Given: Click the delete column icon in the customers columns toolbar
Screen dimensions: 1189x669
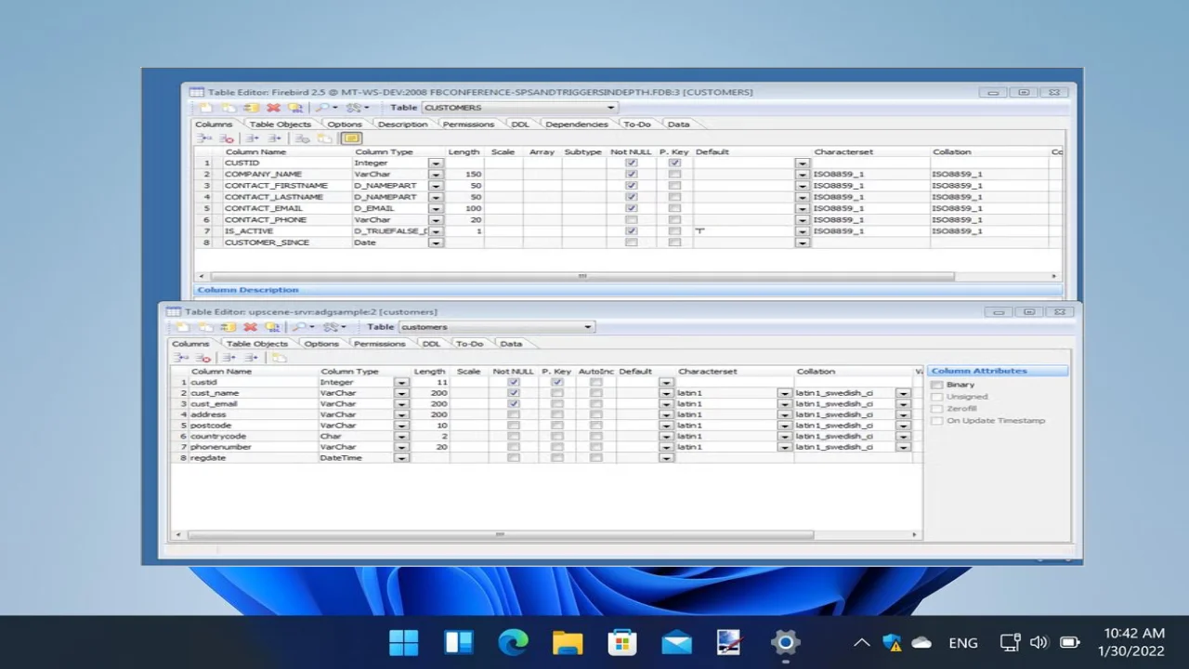Looking at the screenshot, I should coord(203,358).
